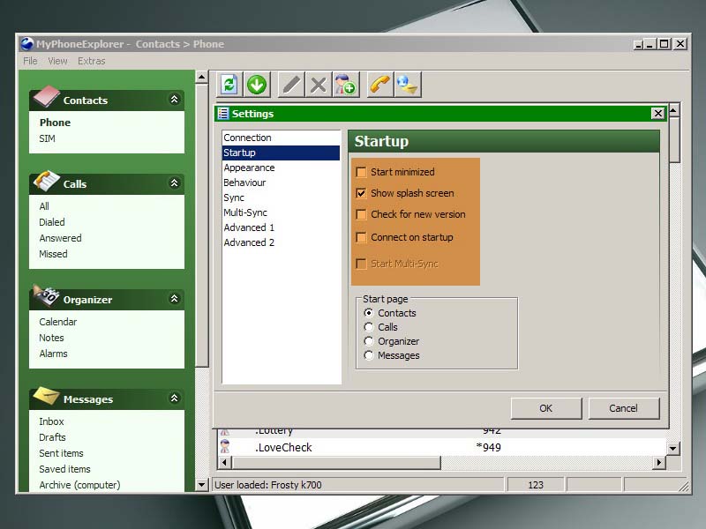
Task: Go to Advanced 1 settings
Action: (281, 227)
